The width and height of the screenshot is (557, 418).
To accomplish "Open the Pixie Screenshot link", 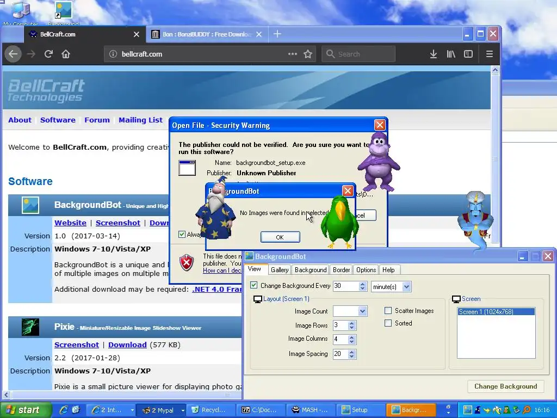I will 77,345.
